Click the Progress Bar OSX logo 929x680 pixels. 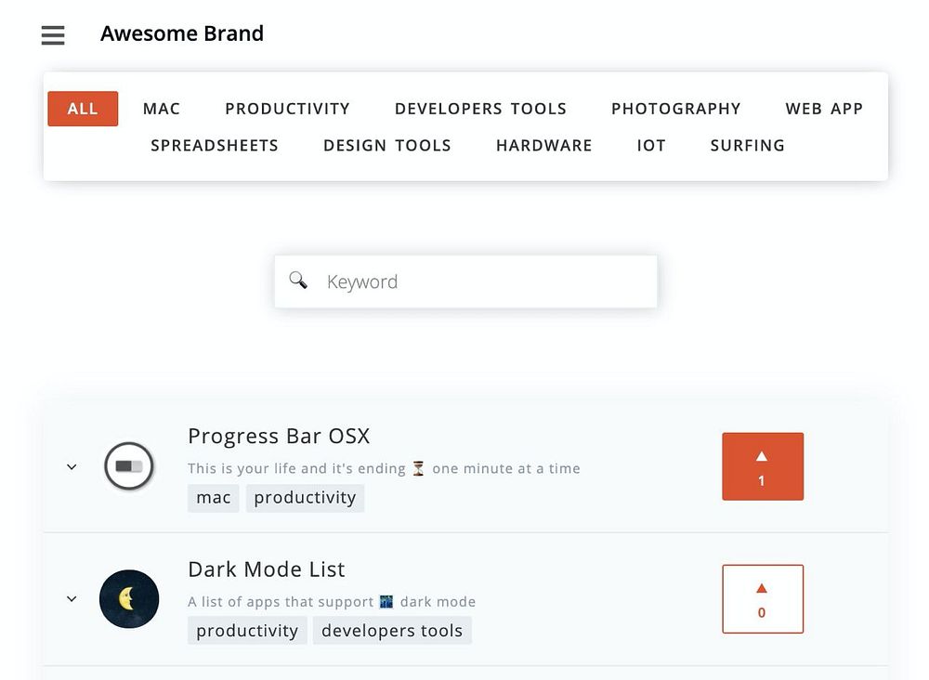point(129,466)
